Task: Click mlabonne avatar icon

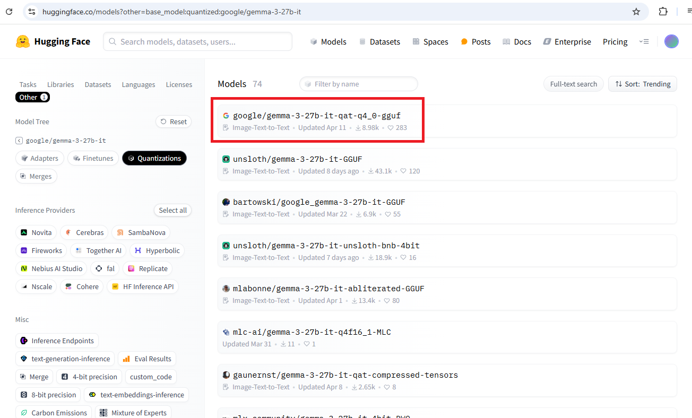Action: tap(226, 289)
